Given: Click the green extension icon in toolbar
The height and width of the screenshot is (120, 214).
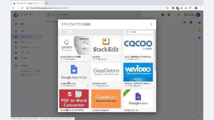Looking at the screenshot, I should (x=173, y=8).
